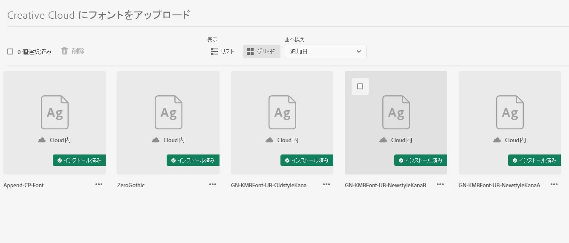The image size is (569, 243).
Task: Open more options for GN-KMBFont-UB-OldstyleKana
Action: [x=326, y=185]
